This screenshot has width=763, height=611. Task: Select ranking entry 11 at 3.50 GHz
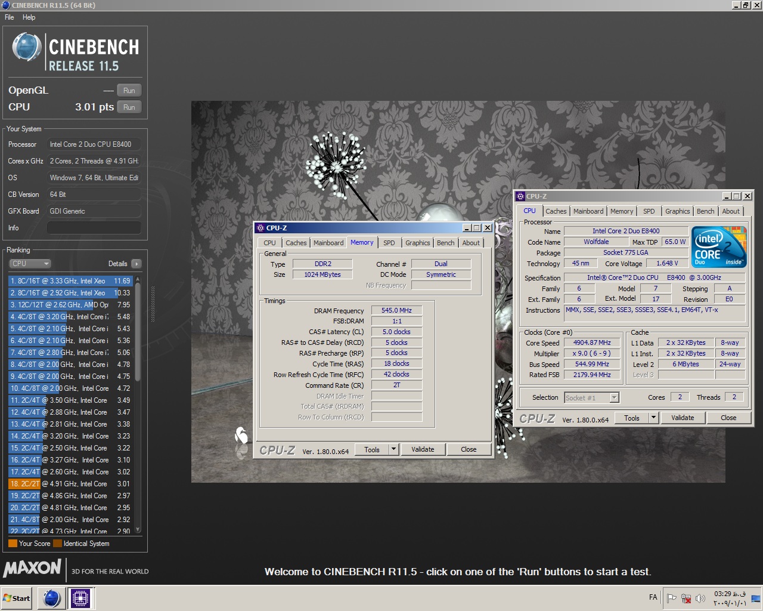click(x=71, y=400)
